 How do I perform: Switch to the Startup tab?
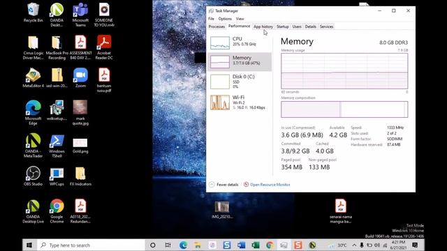(282, 26)
